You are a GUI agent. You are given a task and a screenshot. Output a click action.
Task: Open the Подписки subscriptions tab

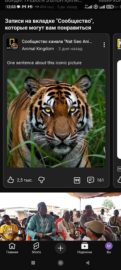pos(85,248)
